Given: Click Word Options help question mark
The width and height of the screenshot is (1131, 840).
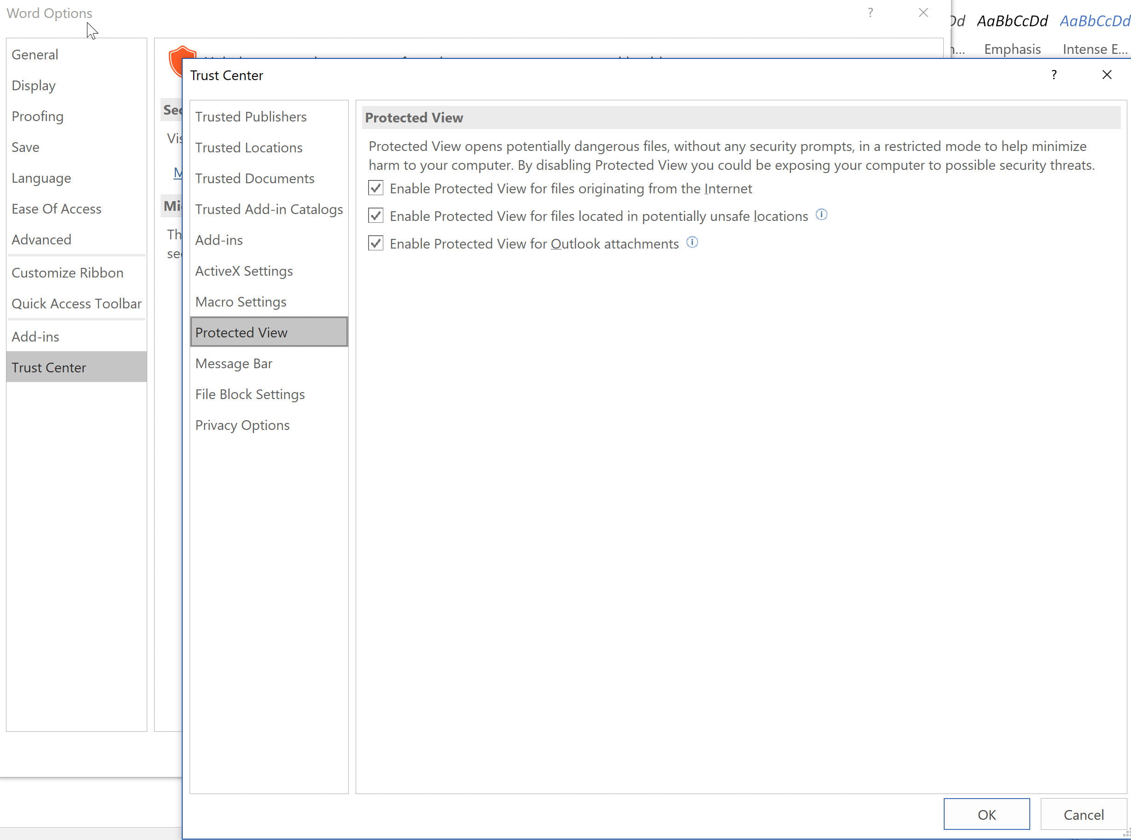Looking at the screenshot, I should click(x=870, y=13).
